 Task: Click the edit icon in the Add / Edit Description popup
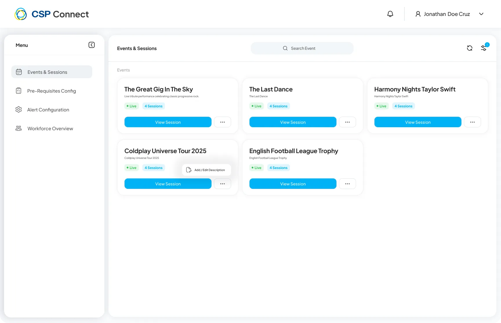click(189, 170)
